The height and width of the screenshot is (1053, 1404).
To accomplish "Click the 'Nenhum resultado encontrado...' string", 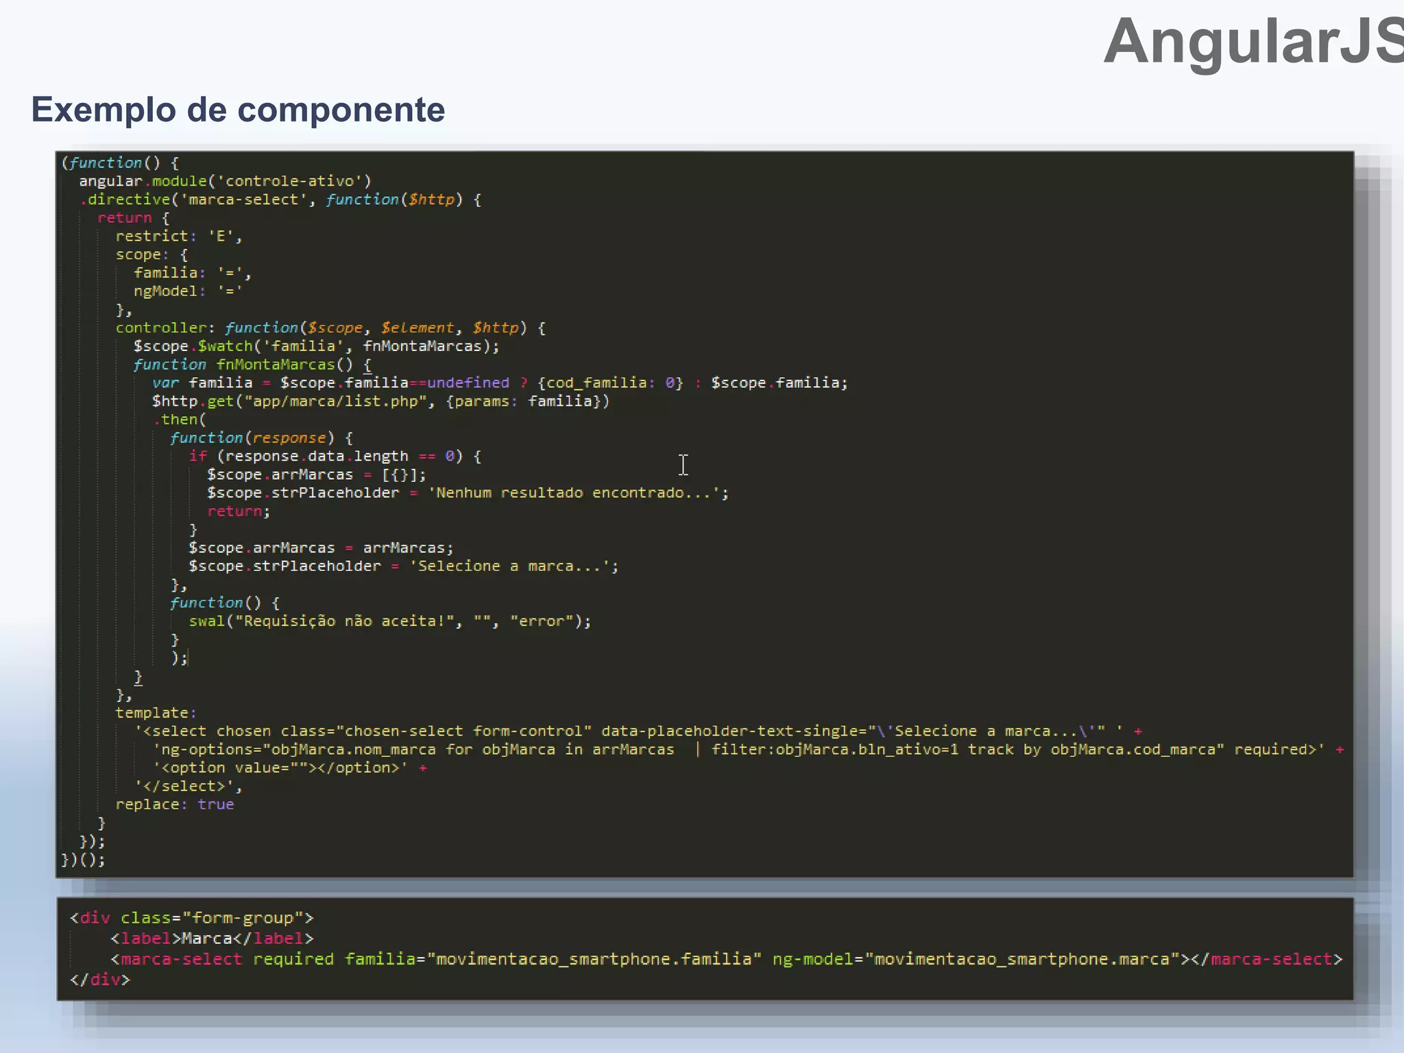I will (x=573, y=493).
